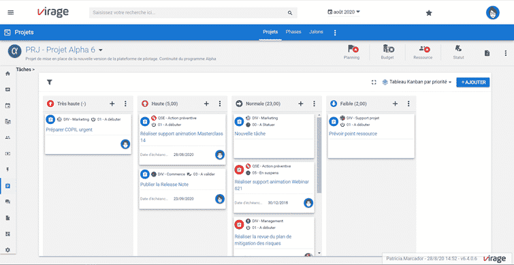Open task Réaliser la revue du plan de mitigation
The image size is (514, 265).
[263, 240]
